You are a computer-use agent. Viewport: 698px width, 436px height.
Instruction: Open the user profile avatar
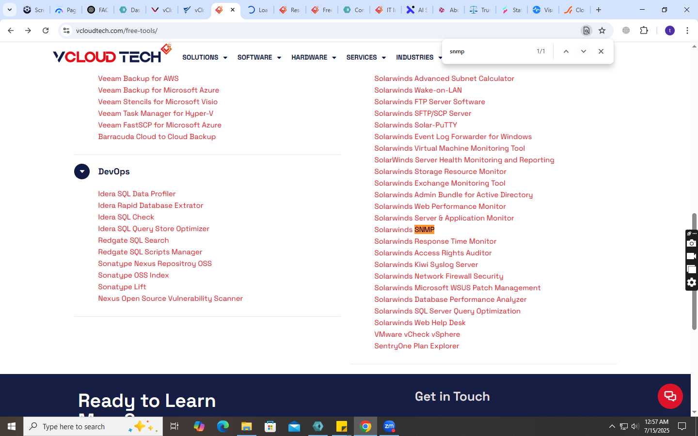coord(670,31)
